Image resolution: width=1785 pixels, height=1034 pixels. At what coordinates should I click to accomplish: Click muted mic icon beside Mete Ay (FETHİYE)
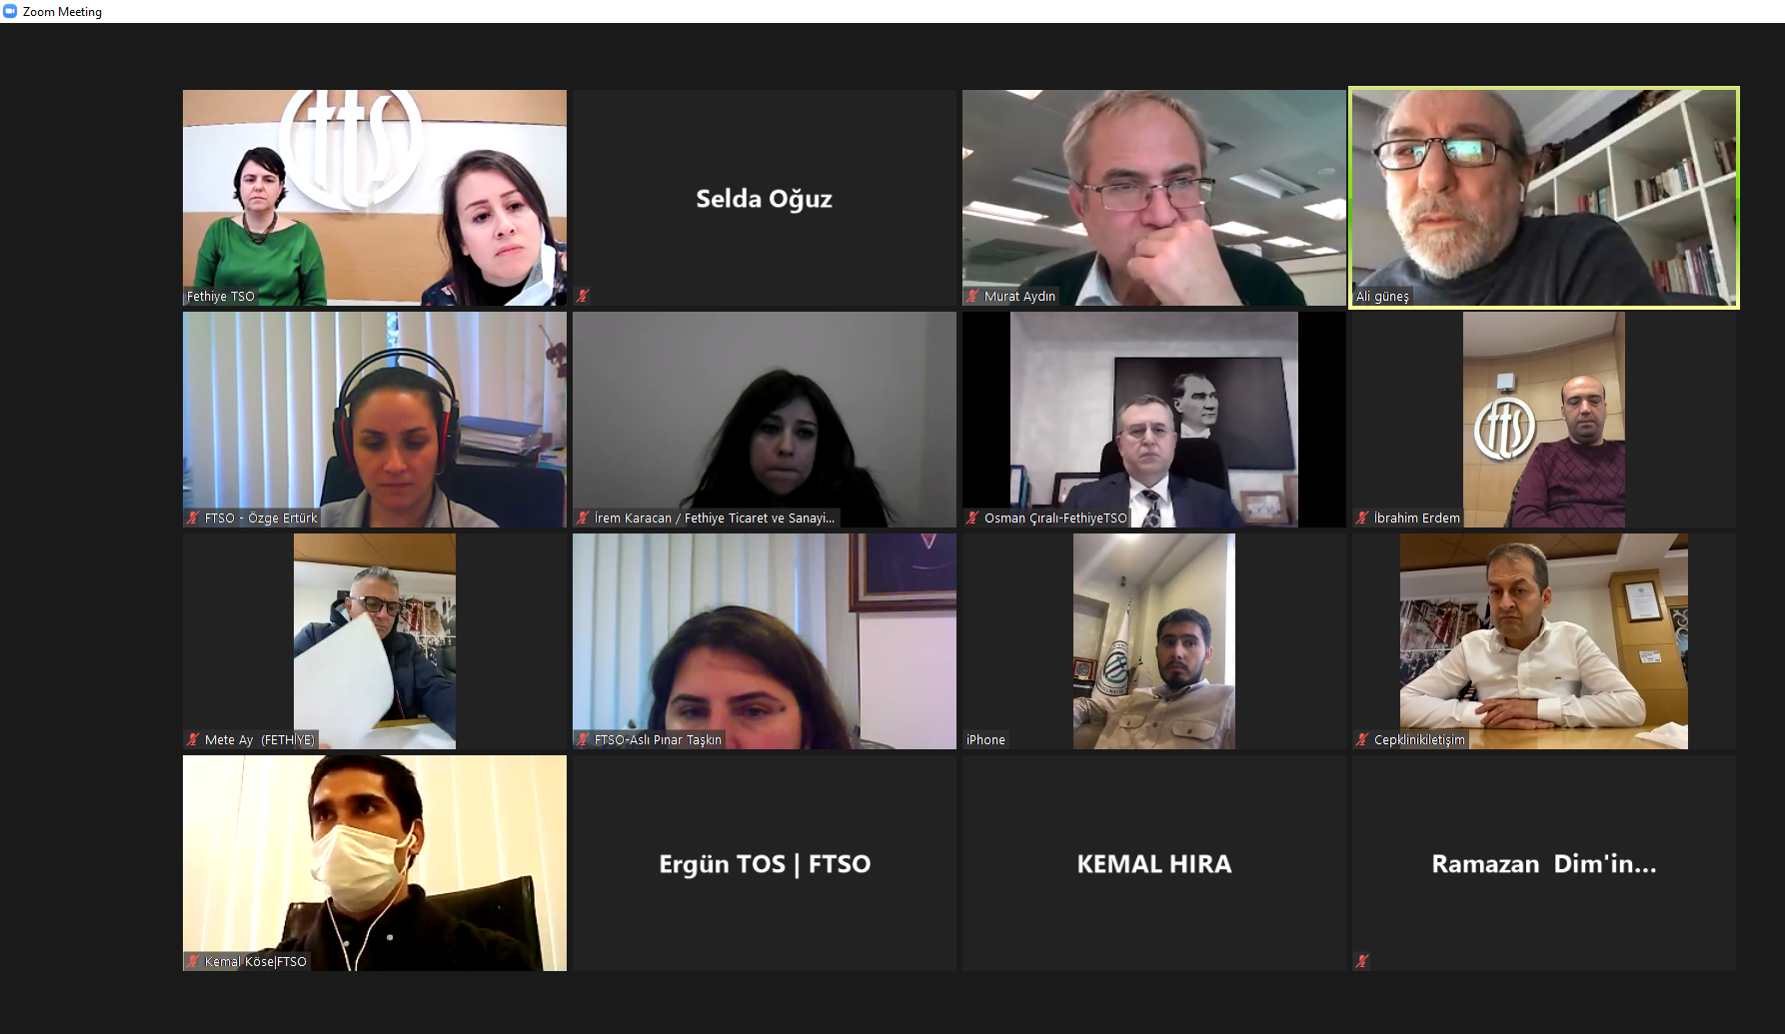point(193,739)
